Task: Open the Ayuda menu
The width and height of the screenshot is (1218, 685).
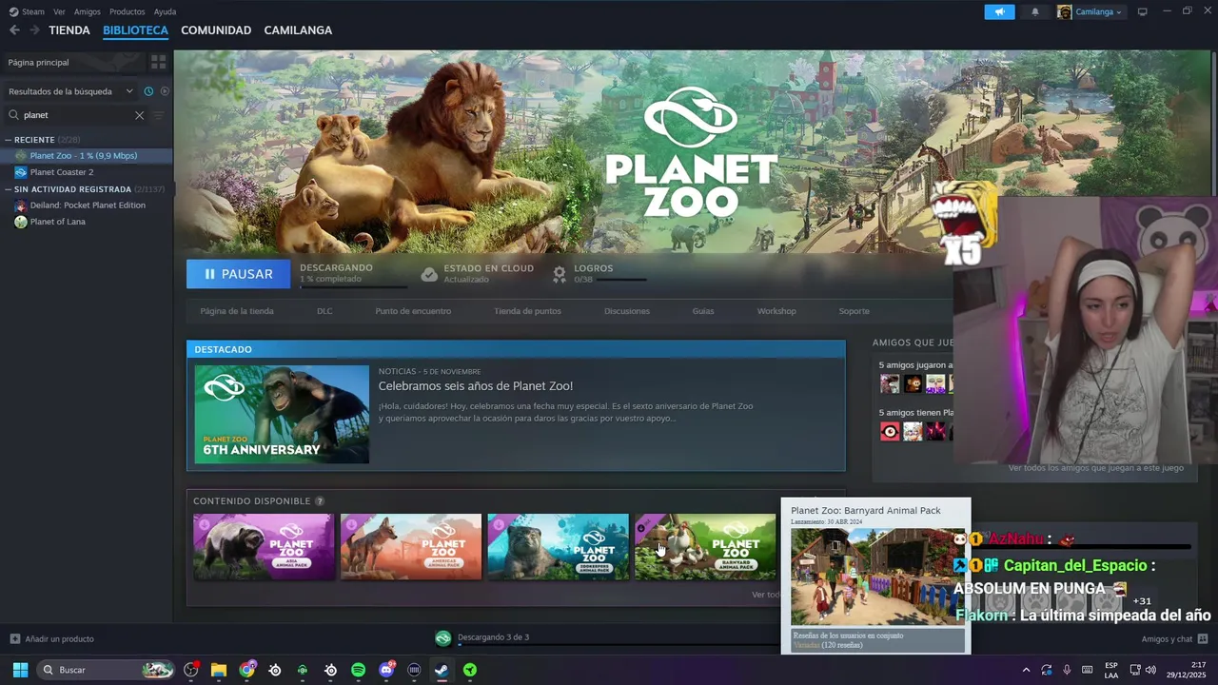Action: 165,11
